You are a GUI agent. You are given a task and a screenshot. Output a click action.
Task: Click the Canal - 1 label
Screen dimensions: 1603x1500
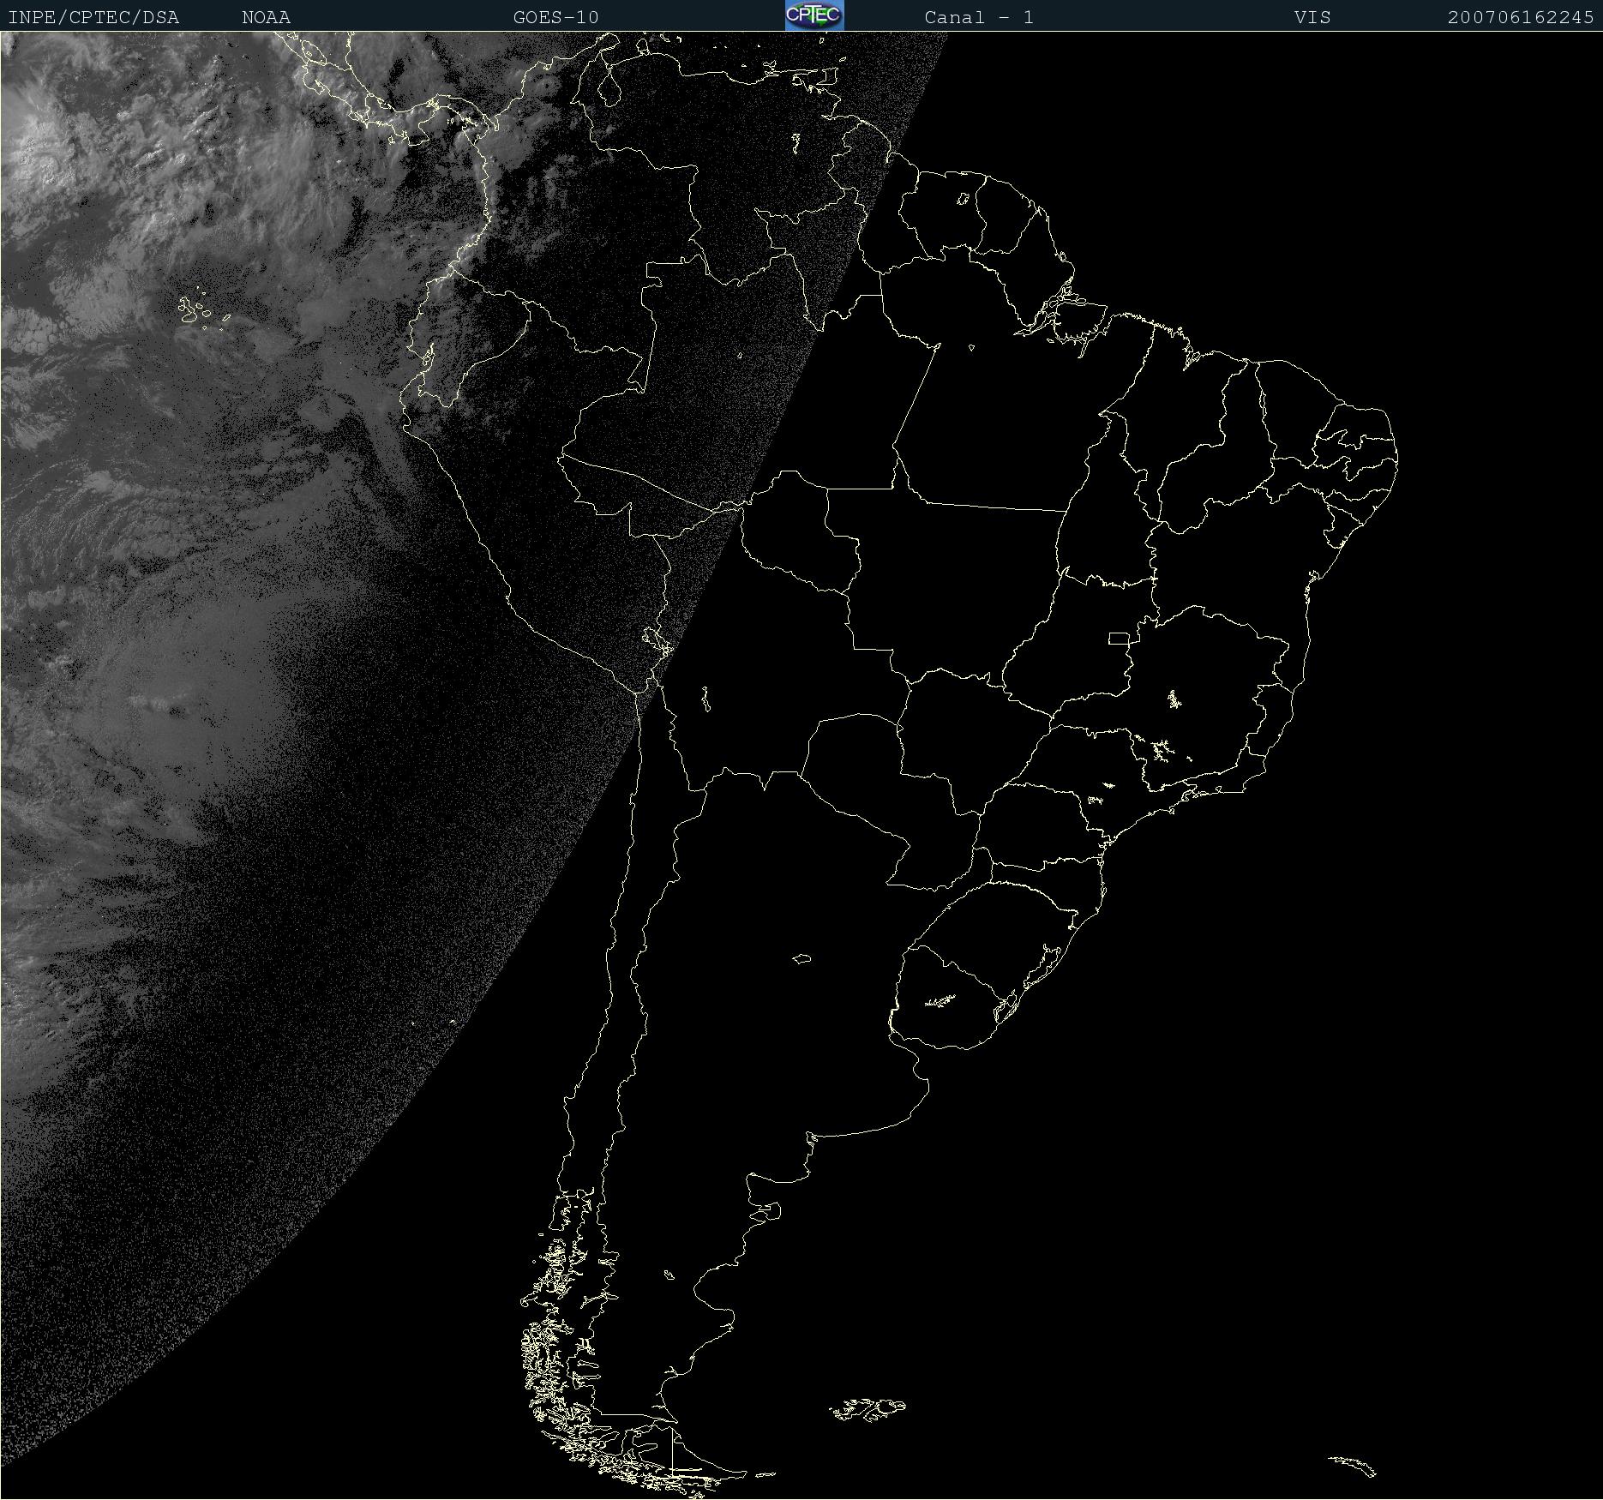coord(979,17)
